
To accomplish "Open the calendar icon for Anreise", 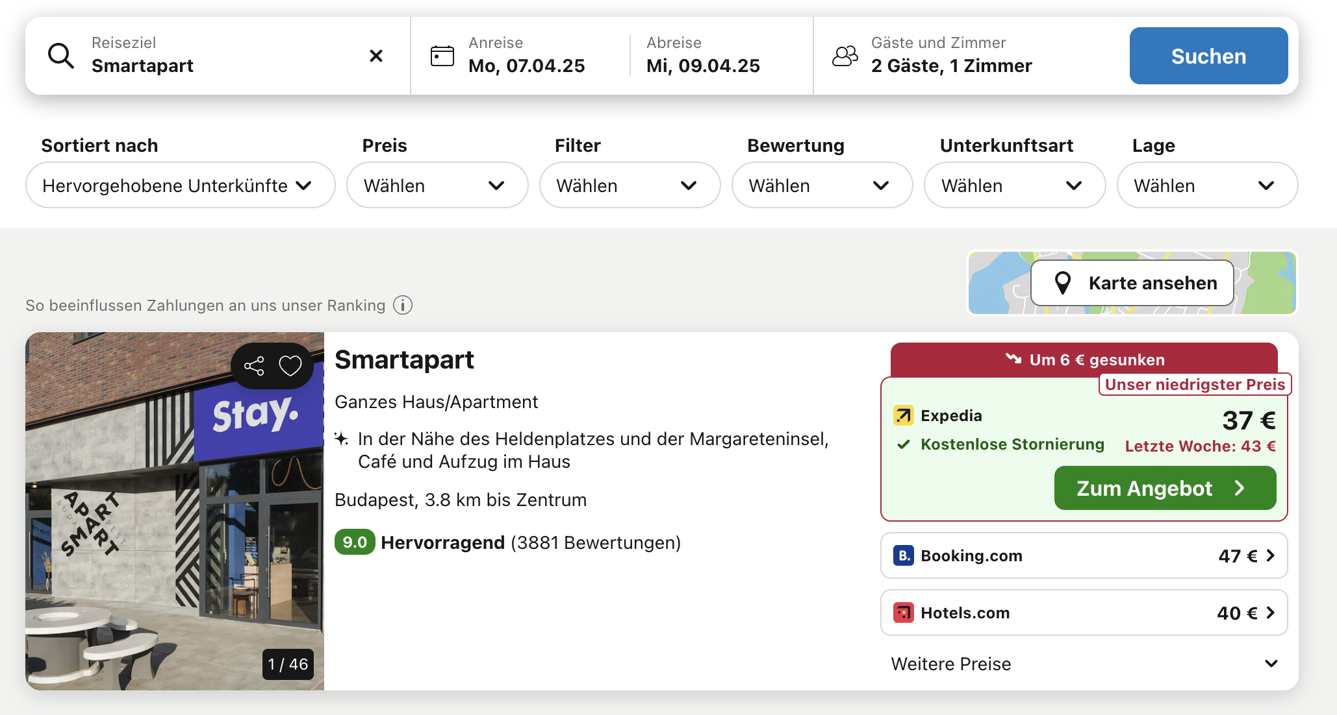I will (442, 56).
